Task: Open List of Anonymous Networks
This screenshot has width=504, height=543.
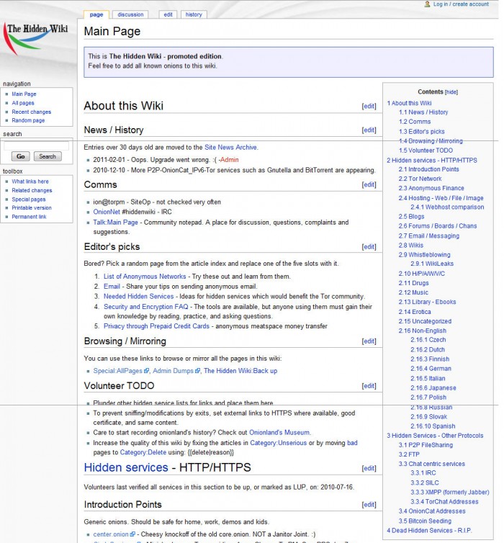Action: [145, 277]
